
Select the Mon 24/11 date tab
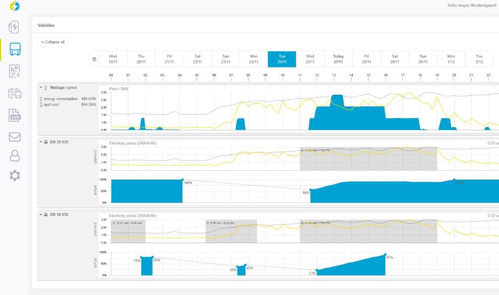[x=254, y=59]
